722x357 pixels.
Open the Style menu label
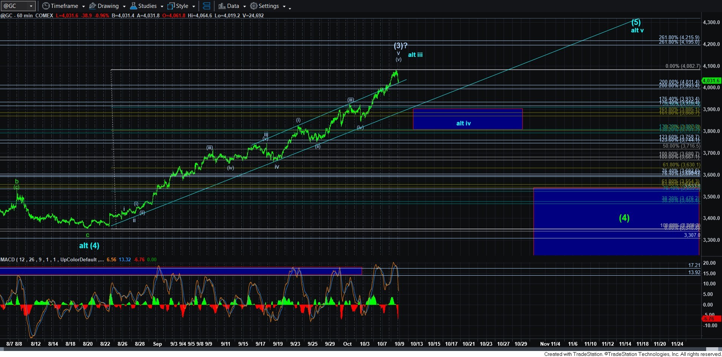coord(182,6)
